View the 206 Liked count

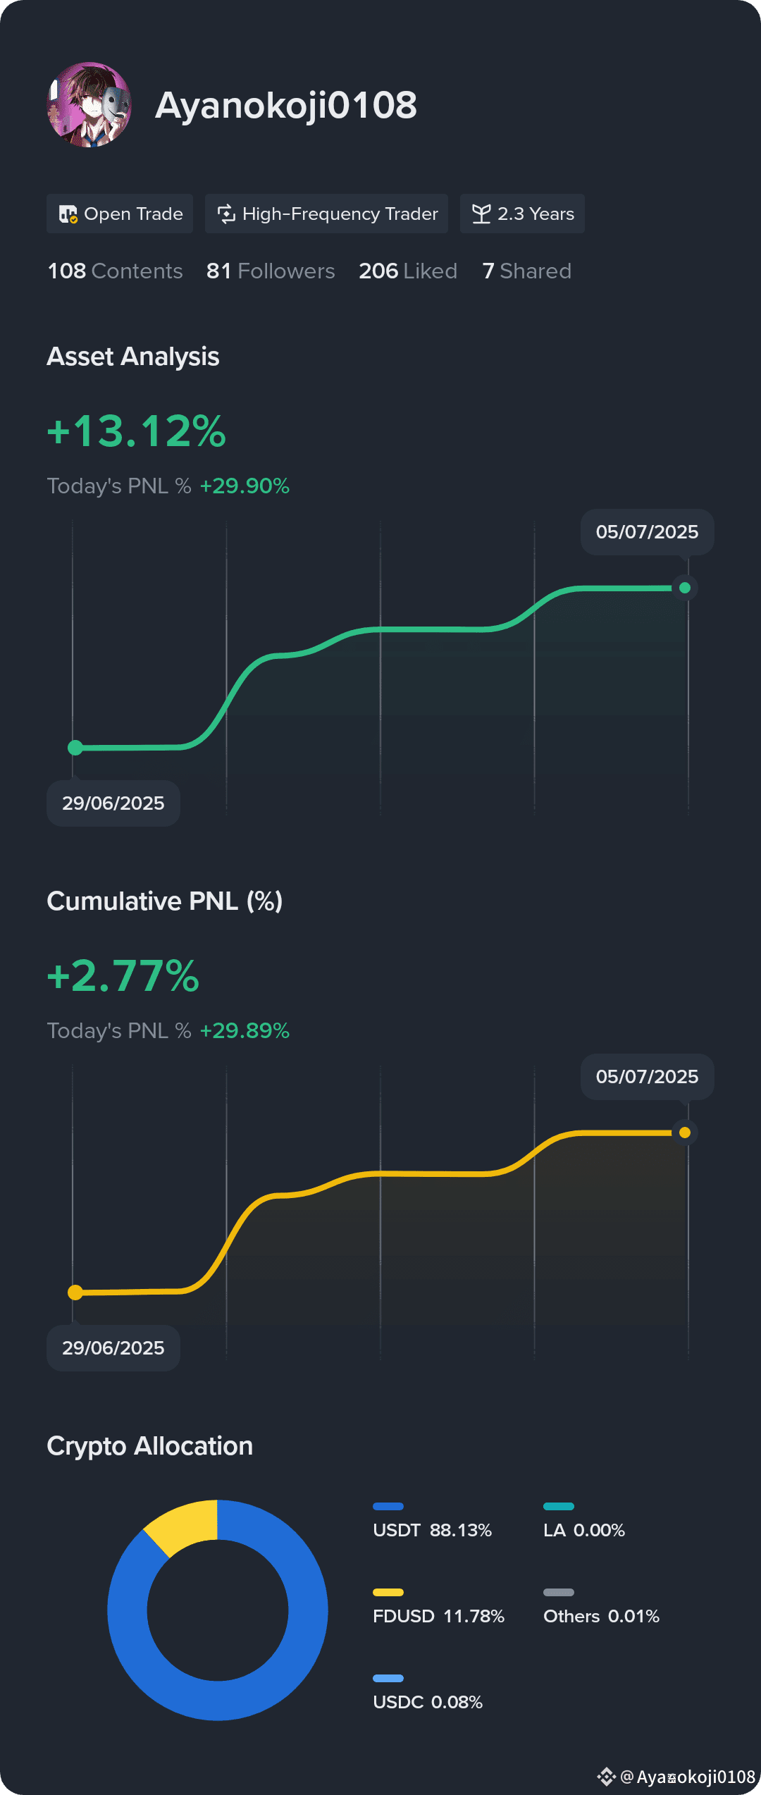point(408,271)
